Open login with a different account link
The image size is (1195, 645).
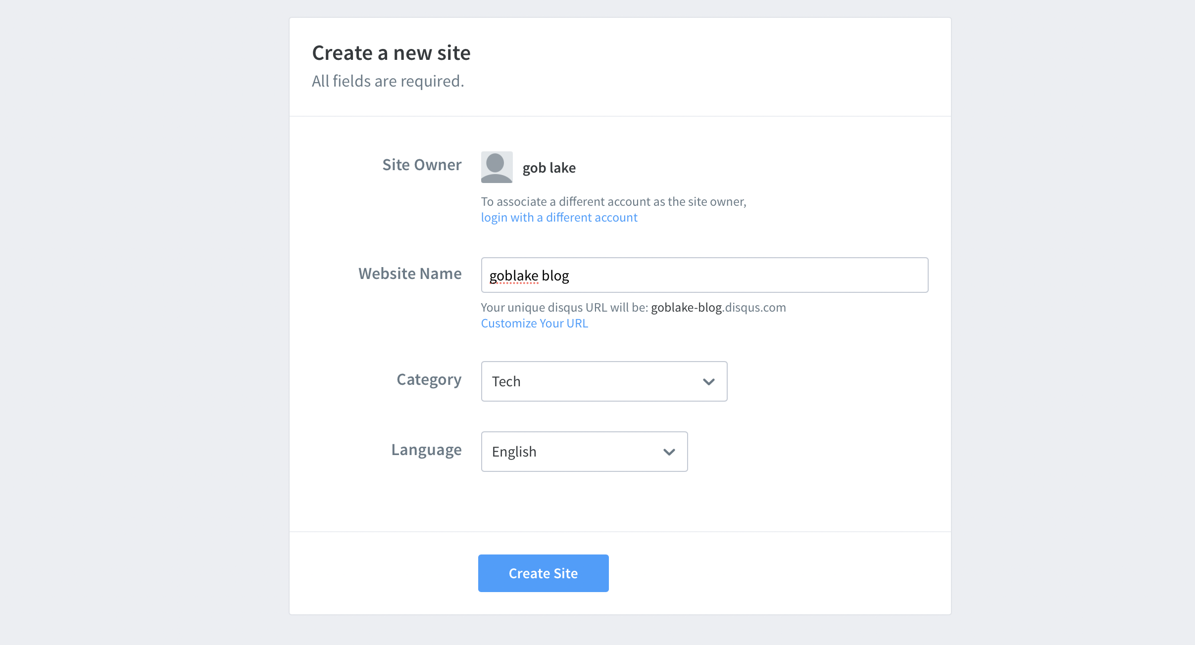click(559, 218)
